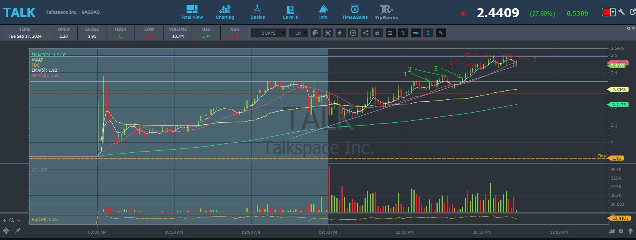Switch to the Time&Sales tab
636x240 pixels.
coord(355,12)
